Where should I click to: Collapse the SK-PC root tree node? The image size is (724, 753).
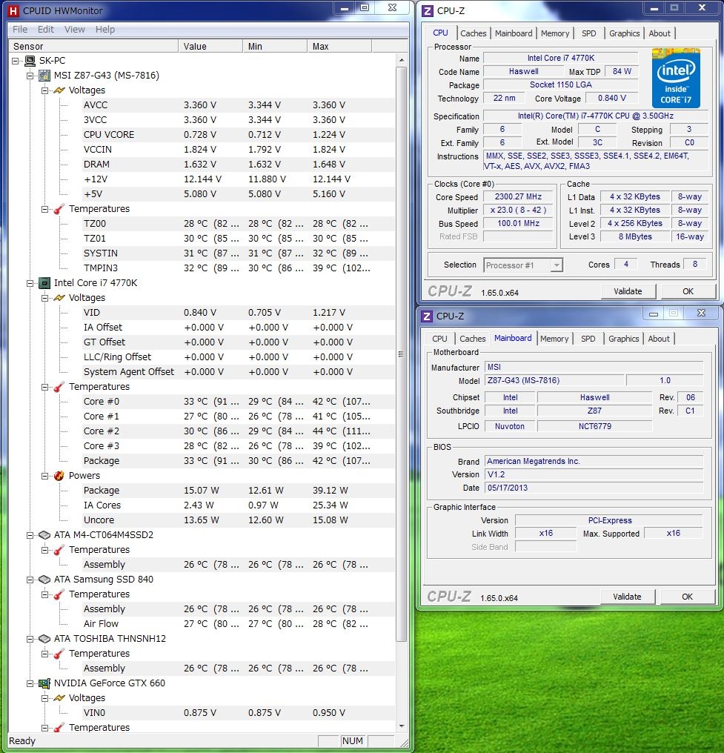point(16,61)
